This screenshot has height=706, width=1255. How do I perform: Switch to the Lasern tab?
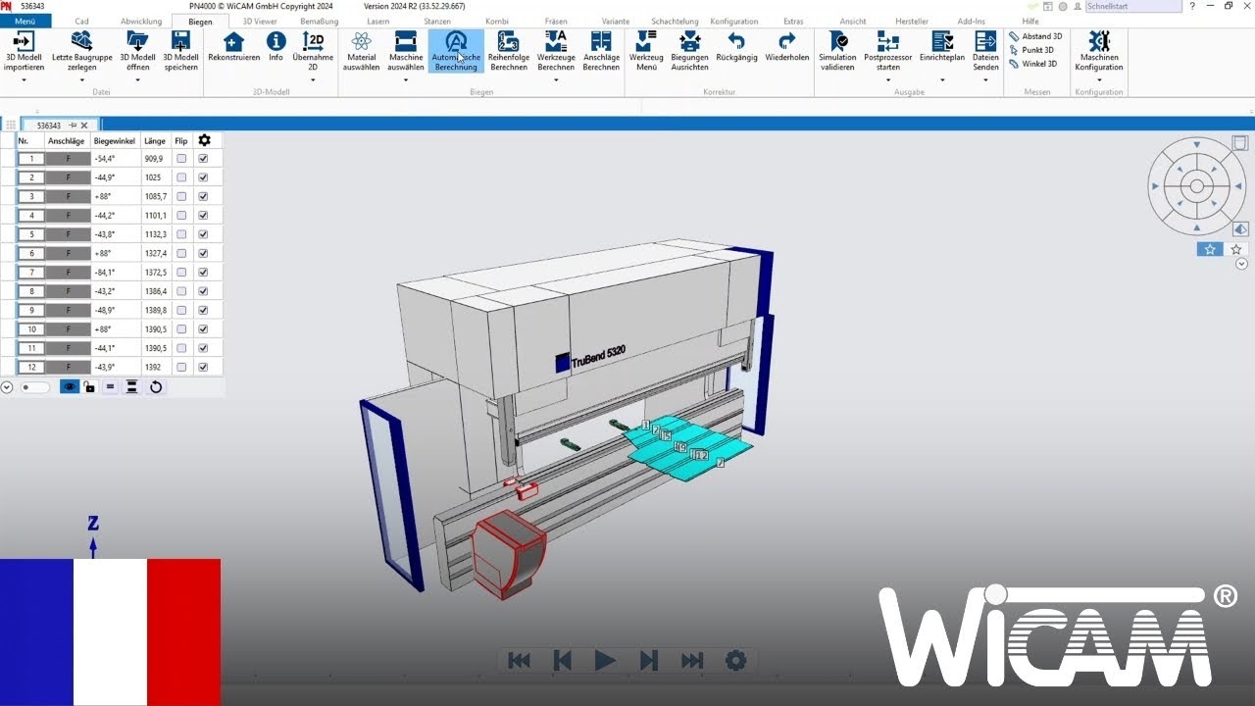[x=377, y=21]
